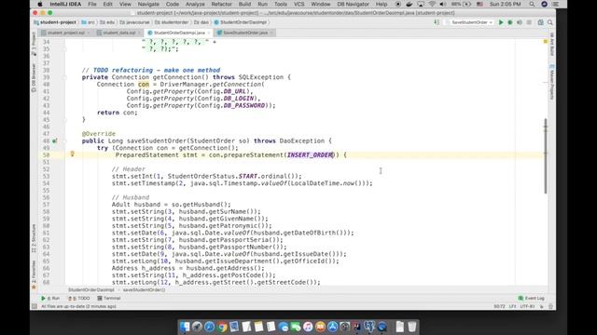This screenshot has height=335, width=597.
Task: Collapse getConnection method fold at line 39
Action: click(x=64, y=77)
